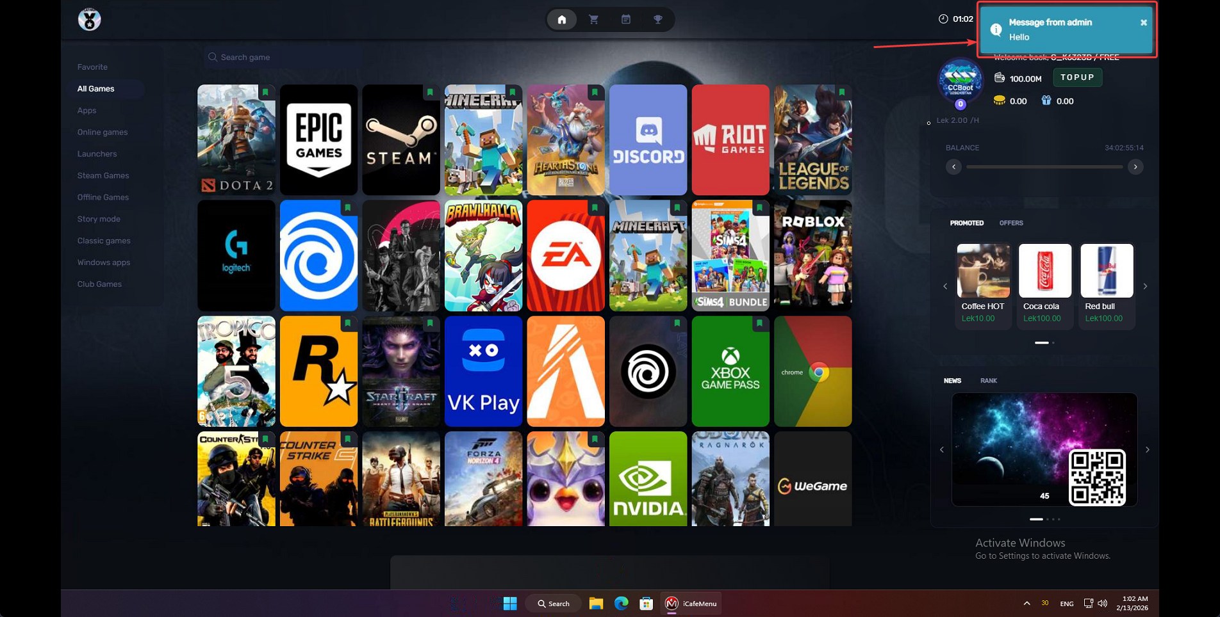This screenshot has width=1220, height=617.
Task: Select Steam Games in the sidebar
Action: pyautogui.click(x=103, y=175)
